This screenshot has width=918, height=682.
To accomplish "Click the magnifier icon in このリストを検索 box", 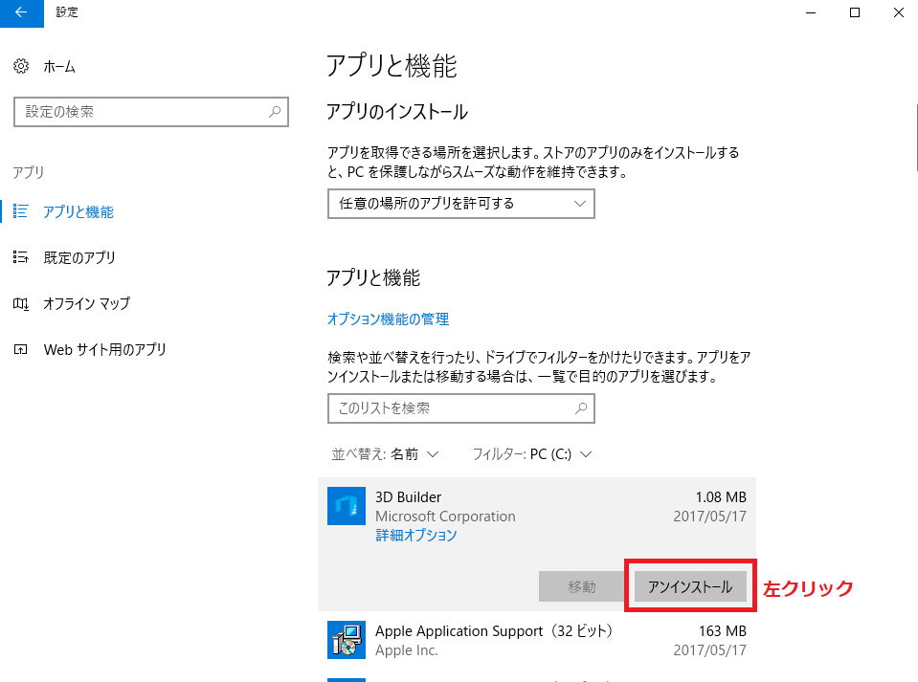I will point(581,408).
